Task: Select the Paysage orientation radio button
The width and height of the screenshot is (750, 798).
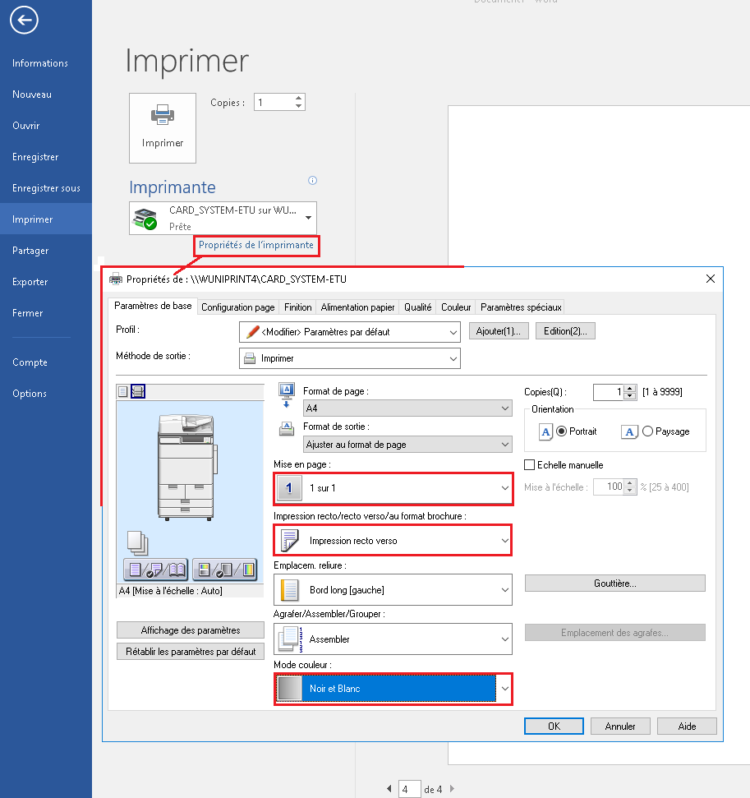Action: click(x=647, y=431)
